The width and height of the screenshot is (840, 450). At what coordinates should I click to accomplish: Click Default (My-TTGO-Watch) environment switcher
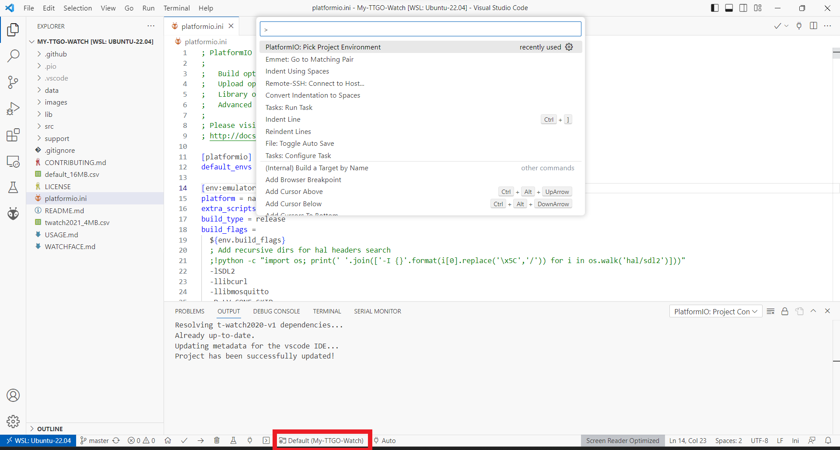click(x=322, y=440)
